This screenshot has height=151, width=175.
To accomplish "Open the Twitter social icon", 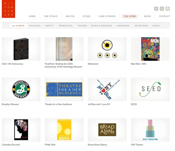I will [156, 9].
